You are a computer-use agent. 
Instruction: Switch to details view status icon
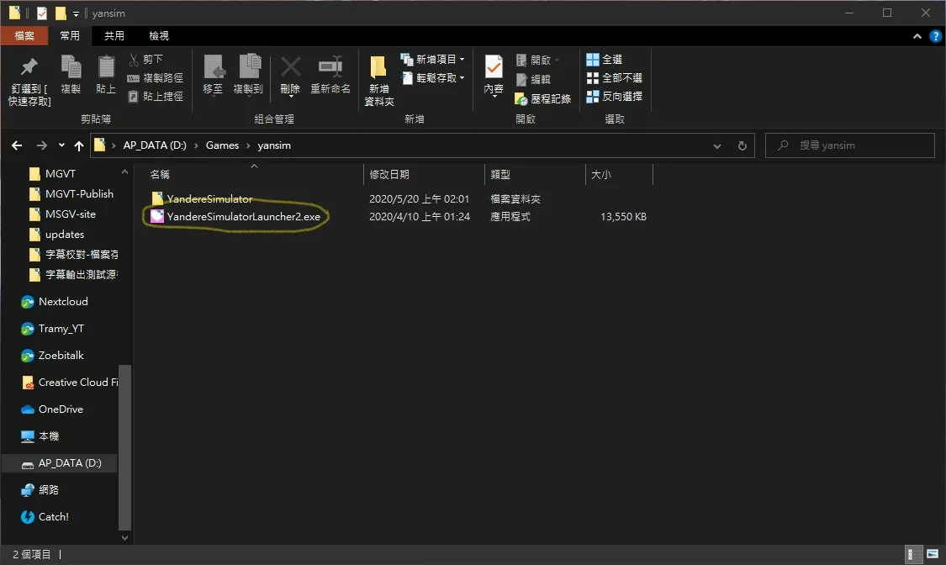click(x=914, y=554)
